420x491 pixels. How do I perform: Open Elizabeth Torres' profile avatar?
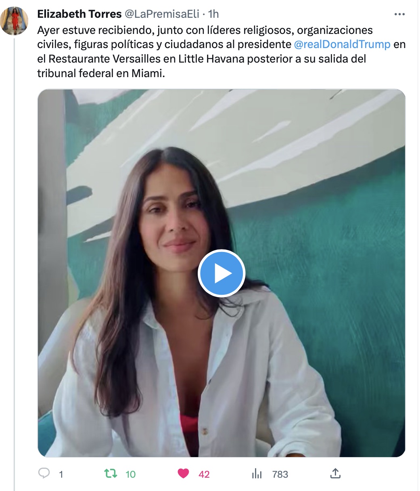[x=15, y=21]
